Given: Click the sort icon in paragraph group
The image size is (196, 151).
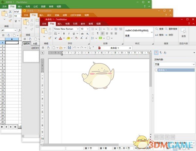Looking at the screenshot, I should (x=93, y=34).
